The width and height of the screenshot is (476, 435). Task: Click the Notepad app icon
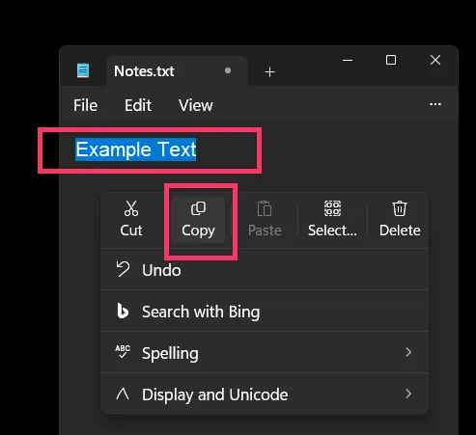click(83, 70)
